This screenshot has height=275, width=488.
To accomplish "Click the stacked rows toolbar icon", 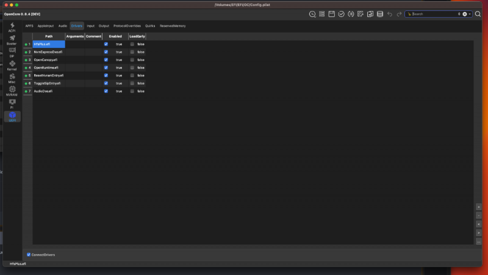I will [x=322, y=14].
